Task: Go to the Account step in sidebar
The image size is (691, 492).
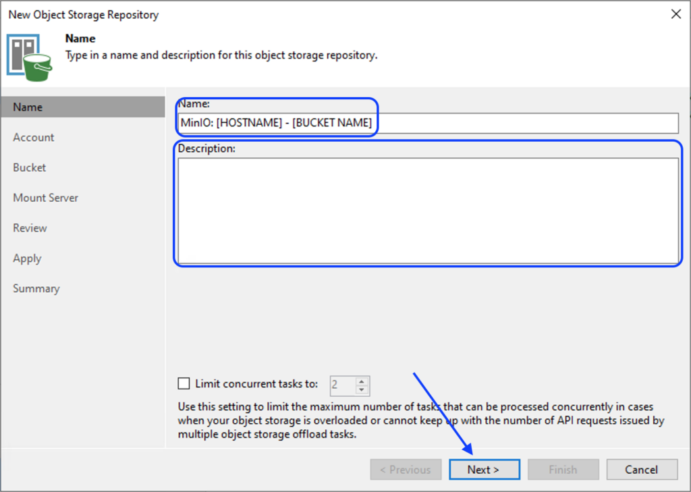Action: (34, 137)
